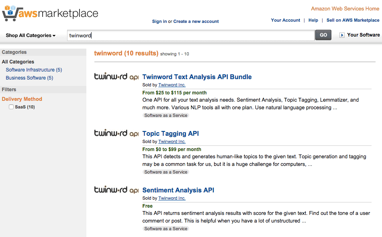The height and width of the screenshot is (237, 382).
Task: Click Software as a Service tag under Topic Tagging API
Action: [x=165, y=172]
